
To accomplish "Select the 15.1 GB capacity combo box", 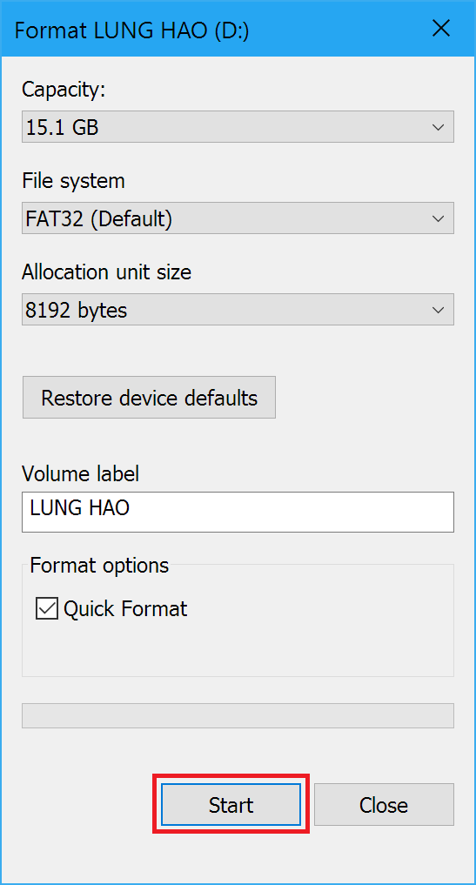I will coord(238,128).
